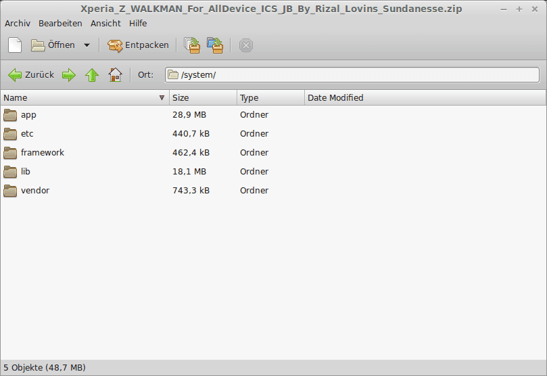
Task: Click the home location icon
Action: point(115,75)
